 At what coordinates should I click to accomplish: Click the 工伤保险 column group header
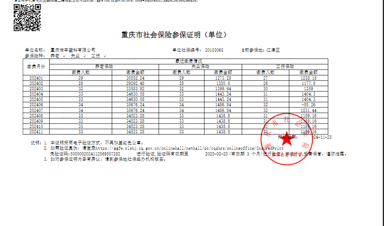coord(285,66)
